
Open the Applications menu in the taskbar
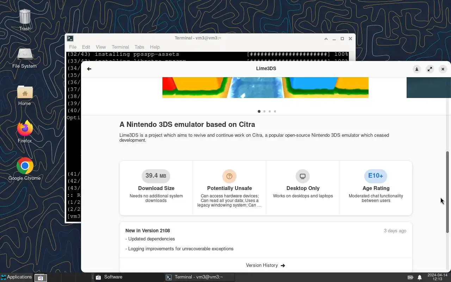click(16, 277)
